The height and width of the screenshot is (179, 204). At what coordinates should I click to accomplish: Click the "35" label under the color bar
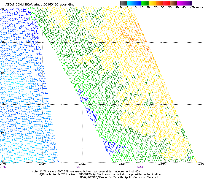point(170,7)
